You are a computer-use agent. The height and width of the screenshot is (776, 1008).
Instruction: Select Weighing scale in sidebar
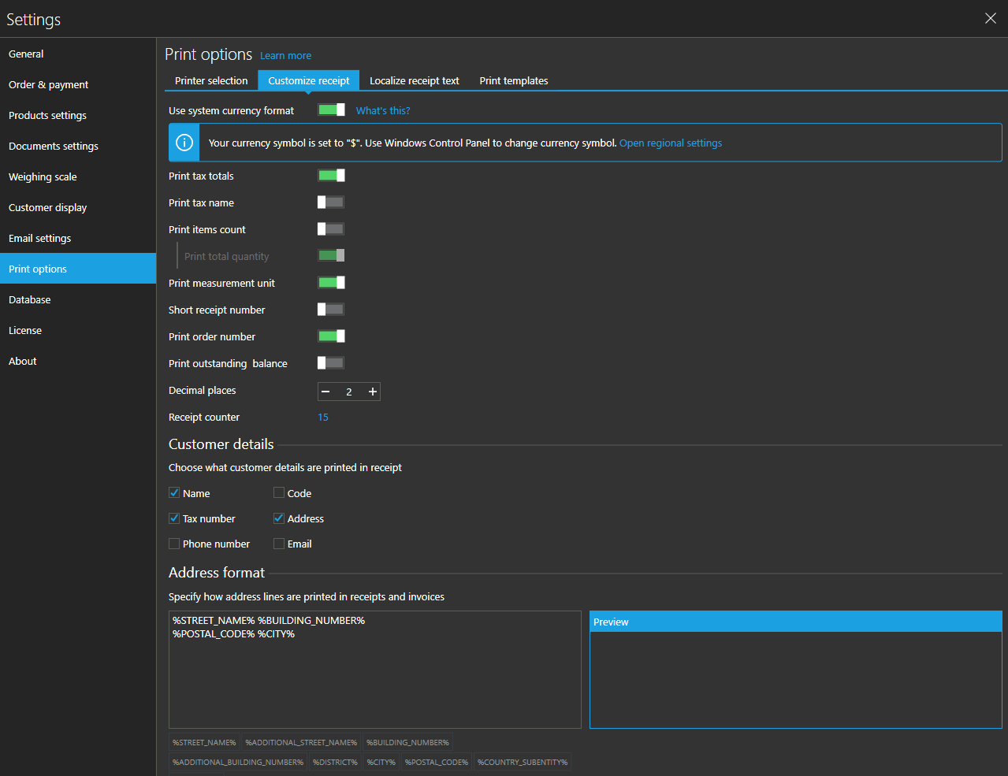(78, 176)
